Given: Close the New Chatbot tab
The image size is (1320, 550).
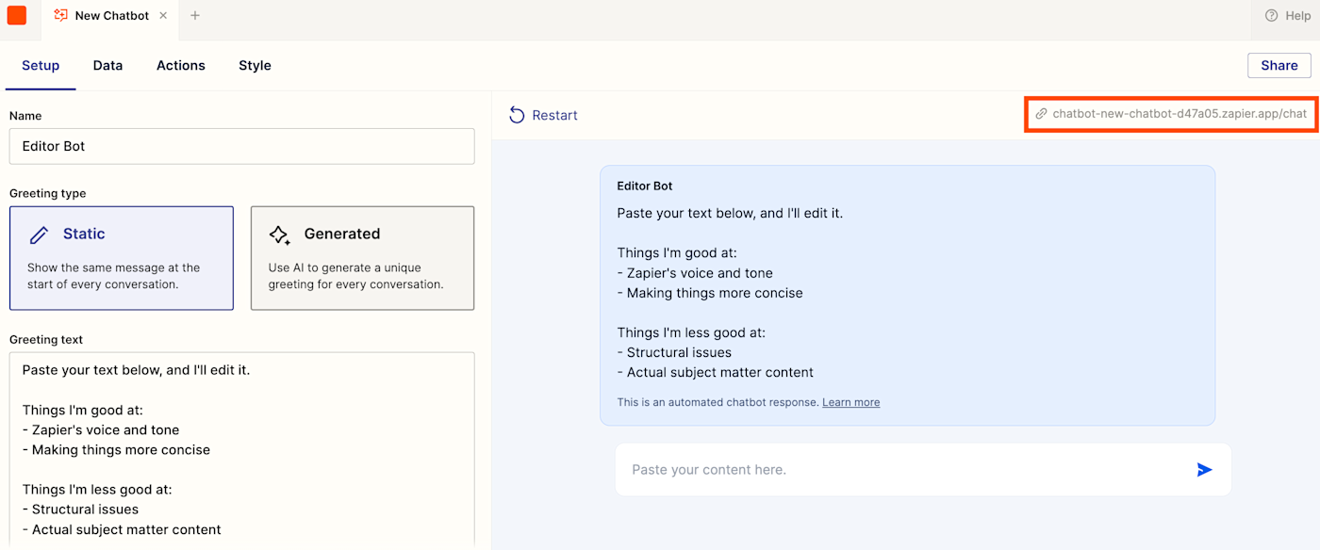Looking at the screenshot, I should point(163,16).
